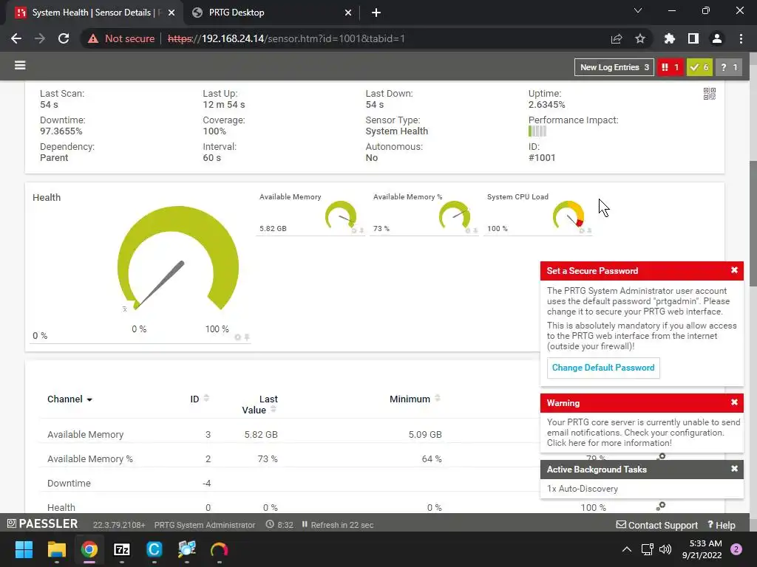Close the Active Background Tasks panel

(x=734, y=469)
